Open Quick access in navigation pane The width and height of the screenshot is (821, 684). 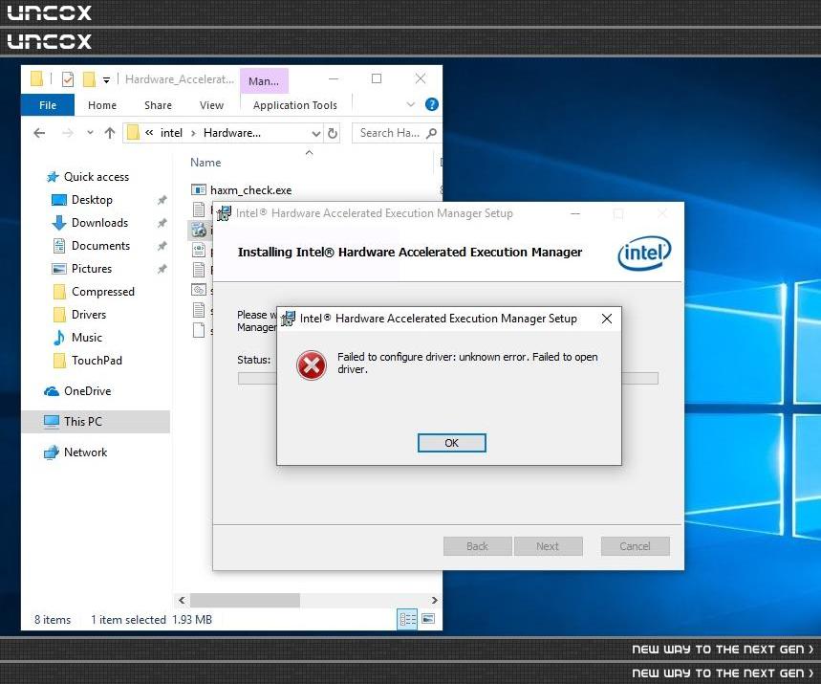[97, 177]
